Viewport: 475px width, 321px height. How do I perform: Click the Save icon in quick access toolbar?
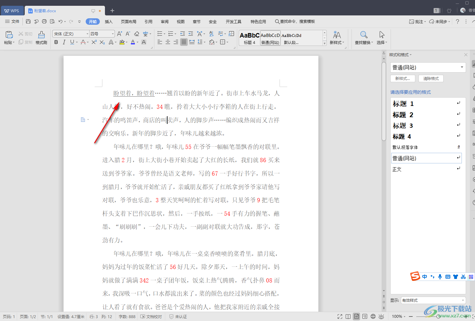pos(28,22)
